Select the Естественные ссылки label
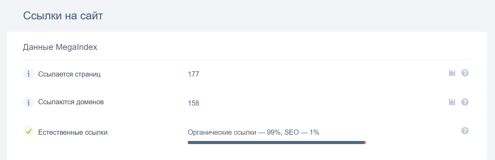The width and height of the screenshot is (495, 160). (x=73, y=132)
